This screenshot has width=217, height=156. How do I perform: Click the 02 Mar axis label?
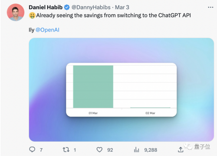click(x=150, y=113)
